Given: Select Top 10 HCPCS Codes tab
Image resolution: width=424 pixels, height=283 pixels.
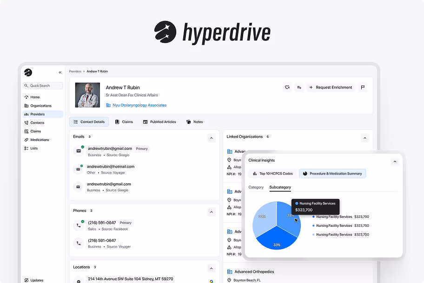Looking at the screenshot, I should point(273,174).
